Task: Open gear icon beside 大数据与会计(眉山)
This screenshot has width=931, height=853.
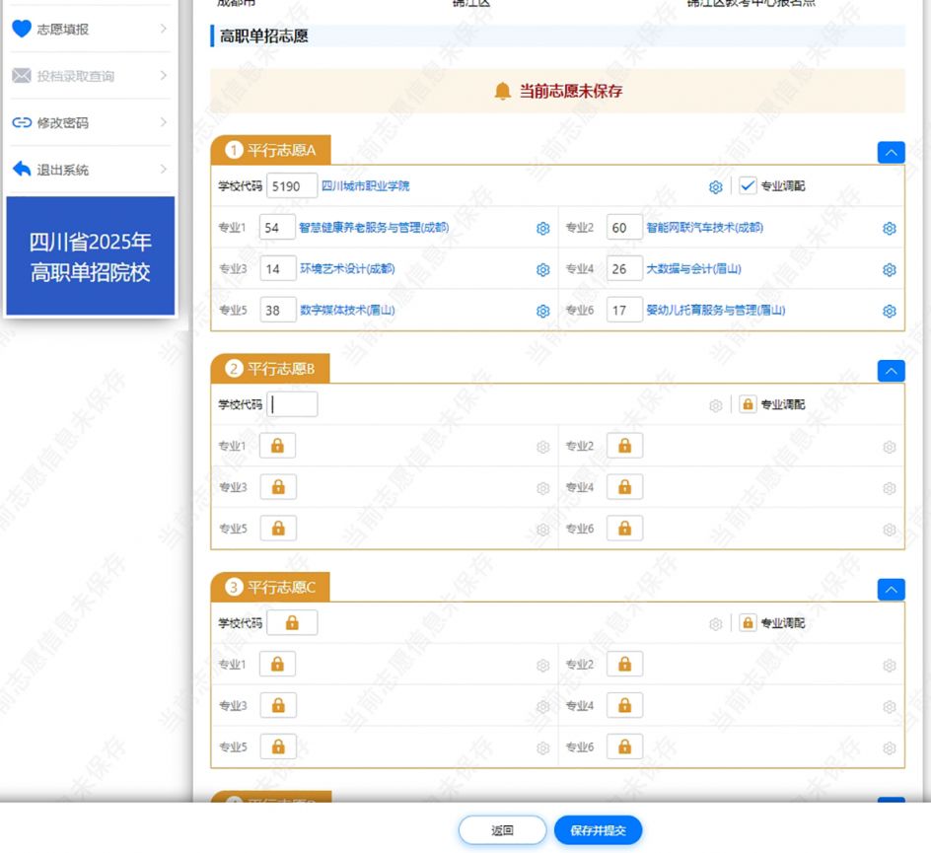Action: point(889,270)
